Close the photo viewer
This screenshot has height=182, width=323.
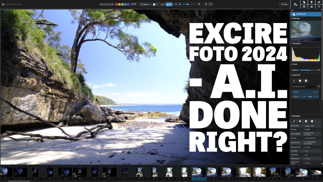284,4
